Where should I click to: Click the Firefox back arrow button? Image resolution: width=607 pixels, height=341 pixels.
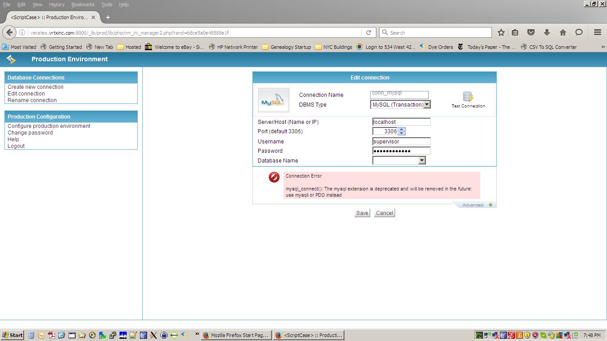(10, 32)
